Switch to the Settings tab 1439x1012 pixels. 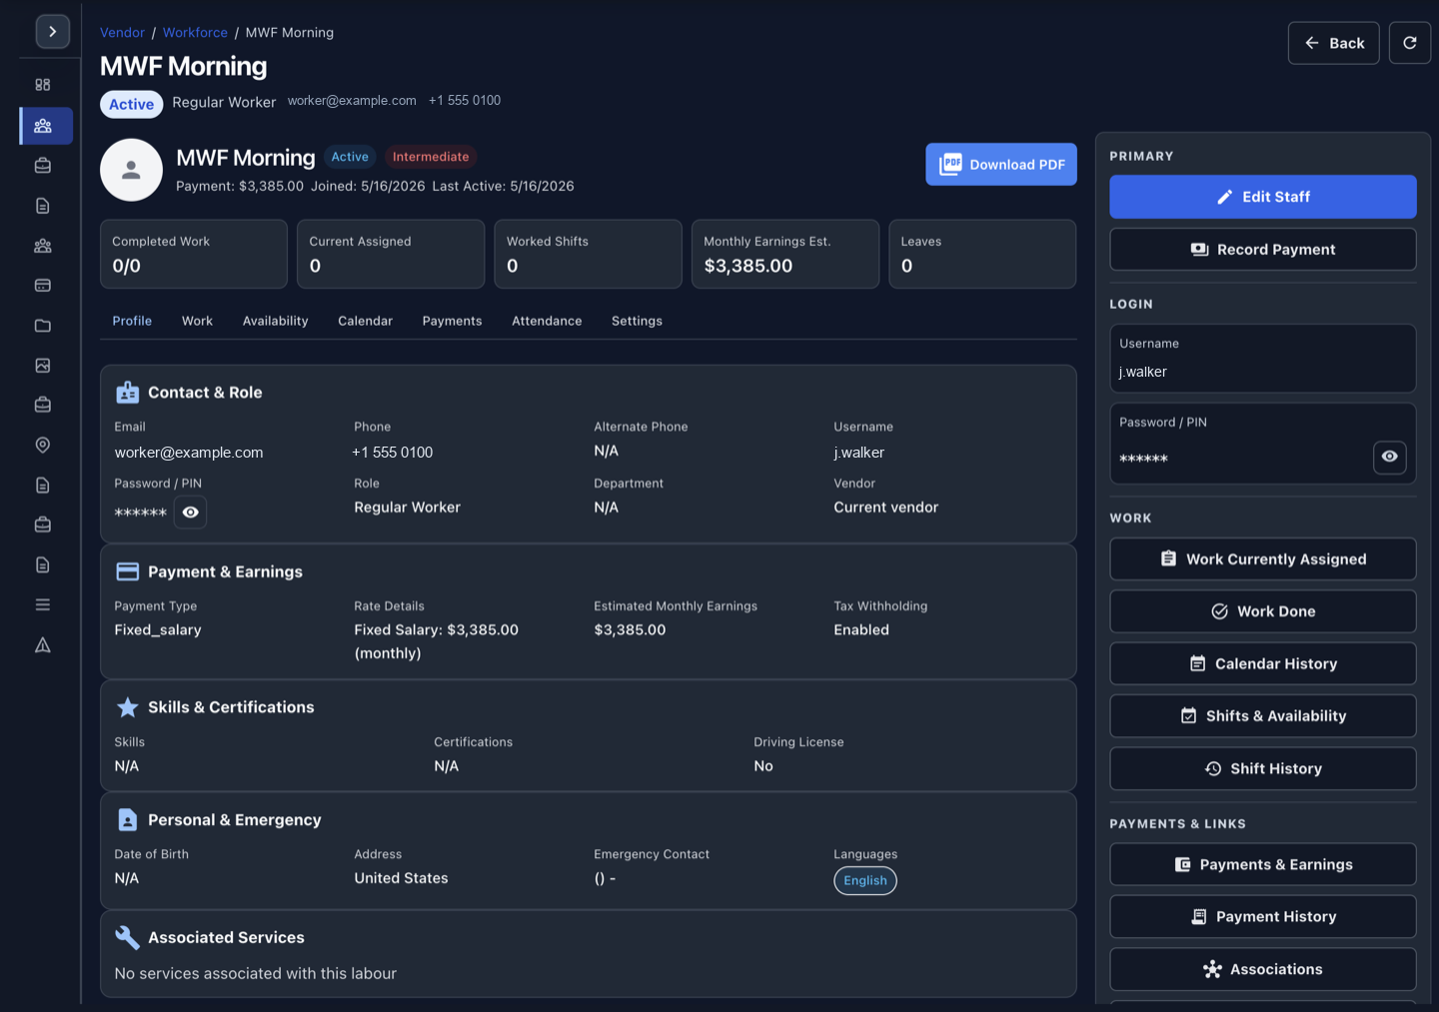coord(637,321)
